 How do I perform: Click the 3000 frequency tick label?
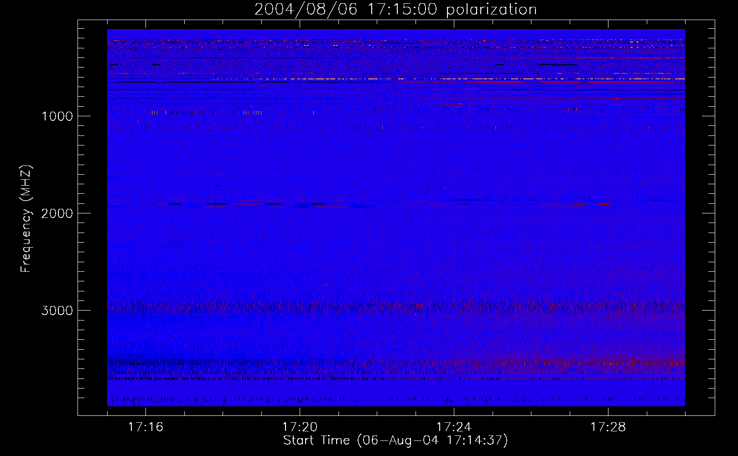tap(57, 311)
